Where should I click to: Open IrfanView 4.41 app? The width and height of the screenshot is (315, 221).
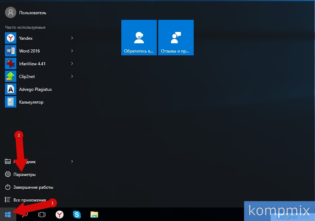click(x=32, y=64)
